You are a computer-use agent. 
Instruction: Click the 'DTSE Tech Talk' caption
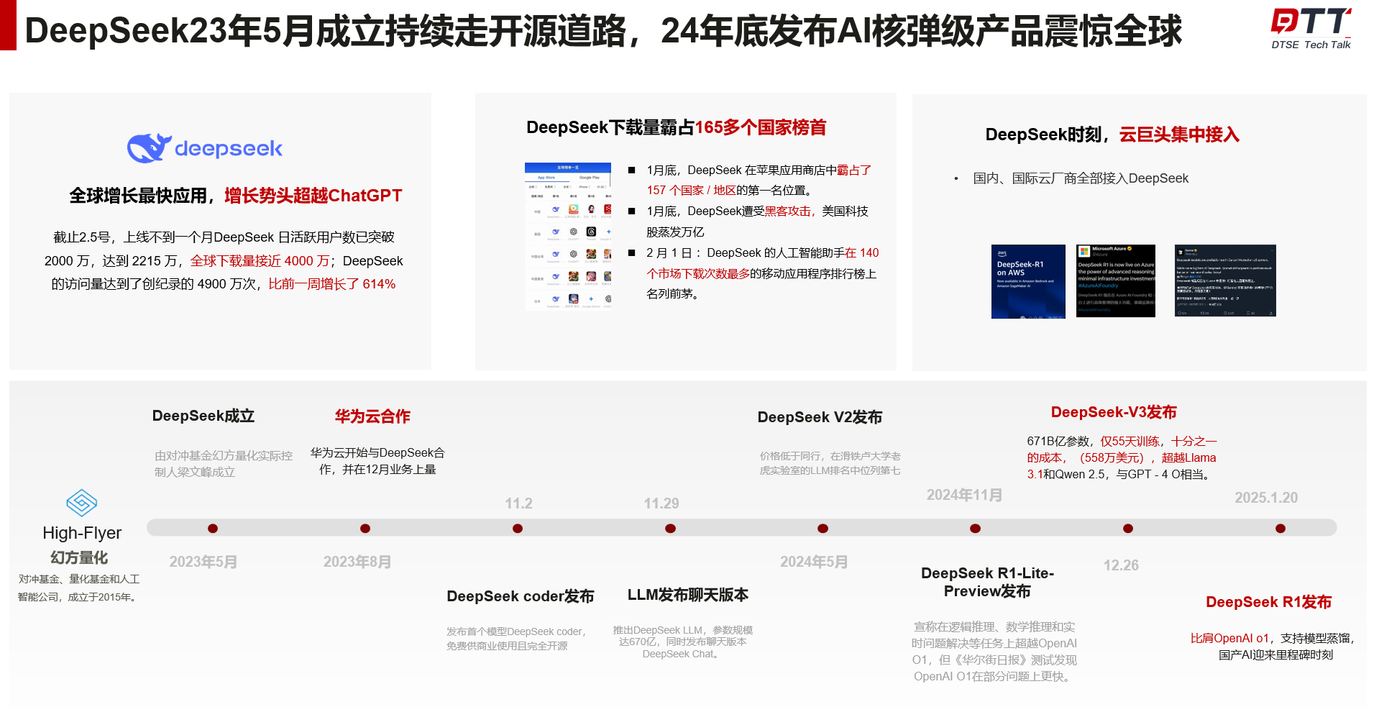(1311, 45)
